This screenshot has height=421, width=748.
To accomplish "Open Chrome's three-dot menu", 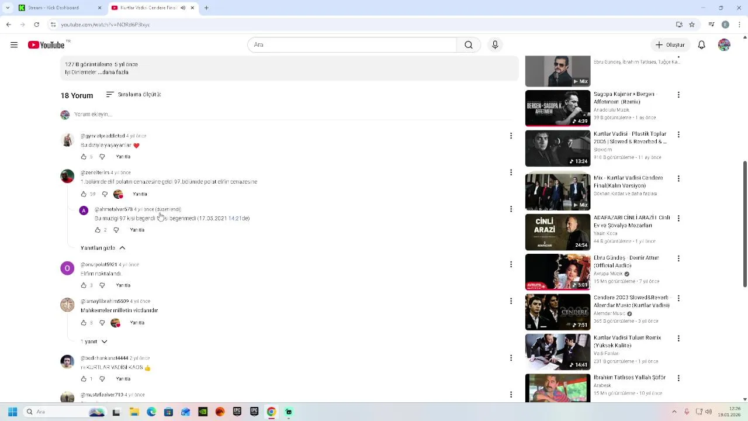I will coord(739,25).
